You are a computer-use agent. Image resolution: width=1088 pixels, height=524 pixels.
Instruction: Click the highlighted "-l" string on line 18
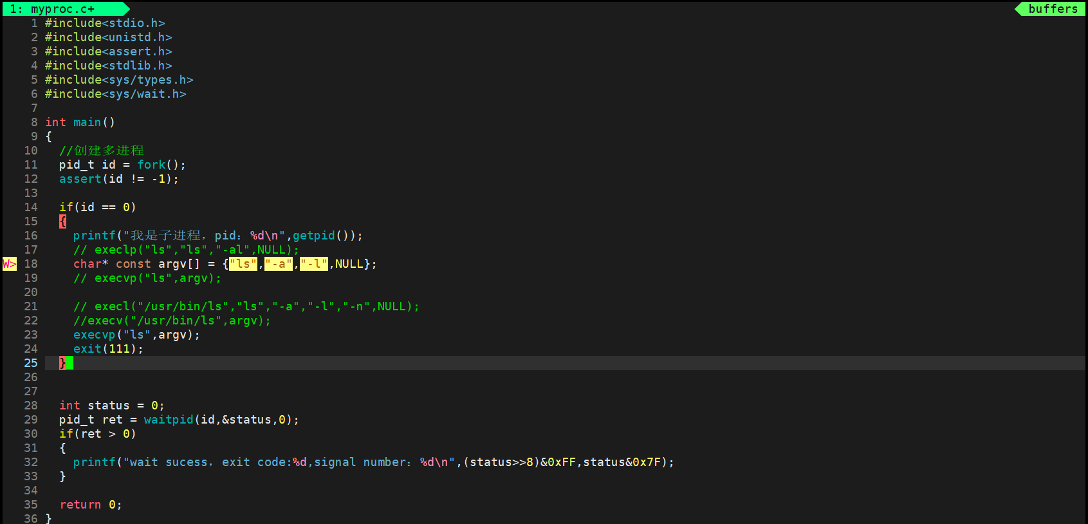(314, 264)
